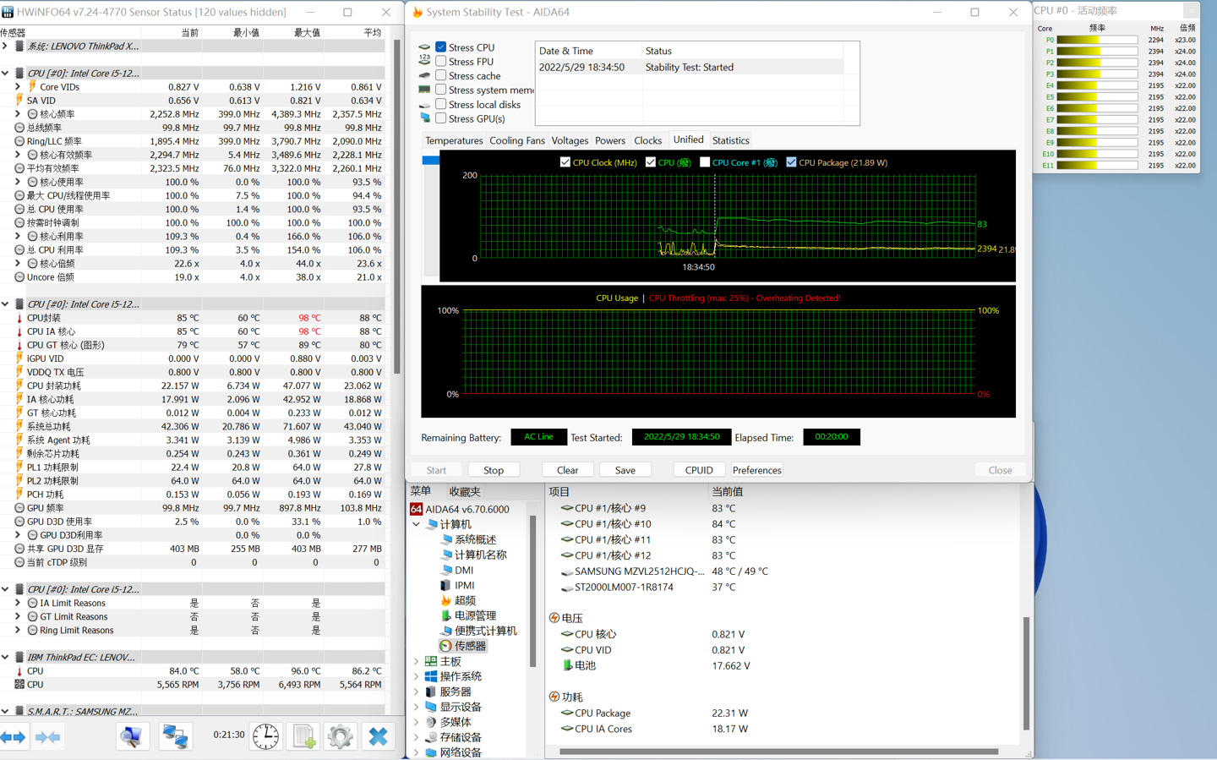
Task: Expand the 主板 tree node in AIDA64
Action: (417, 661)
